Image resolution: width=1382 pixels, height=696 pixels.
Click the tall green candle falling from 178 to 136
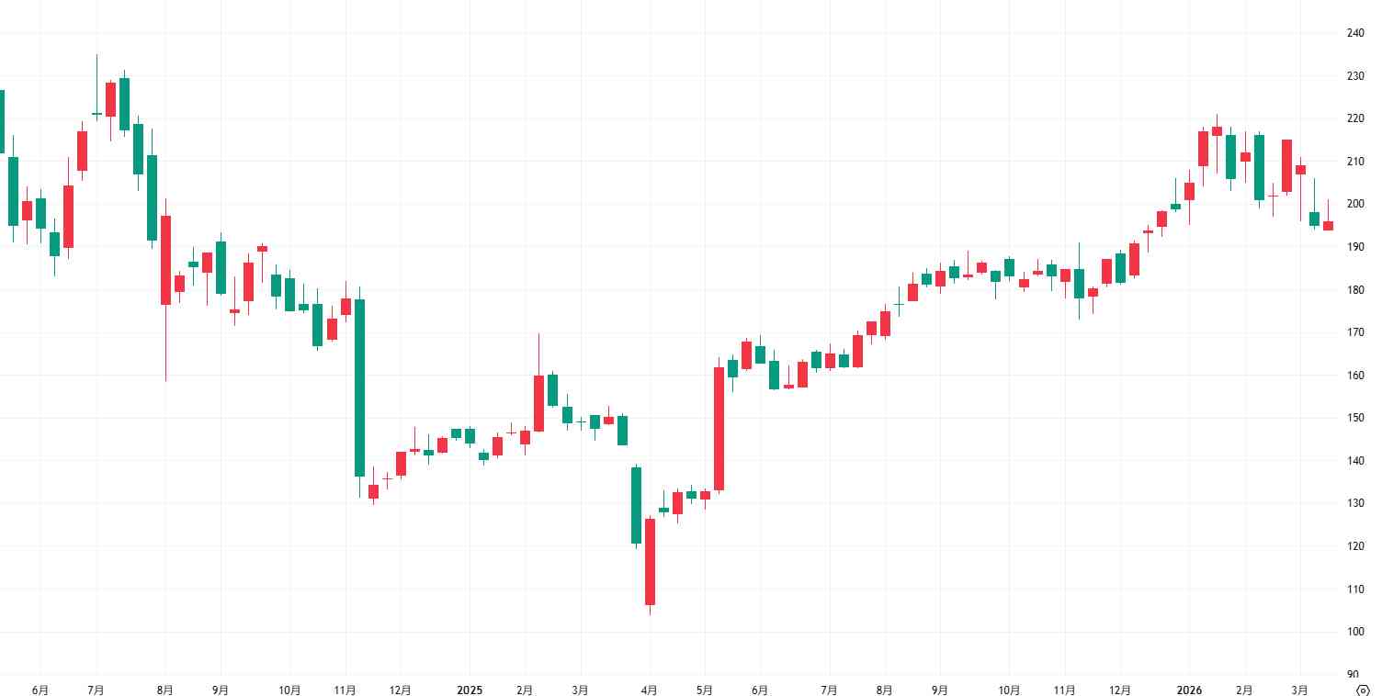pyautogui.click(x=359, y=387)
